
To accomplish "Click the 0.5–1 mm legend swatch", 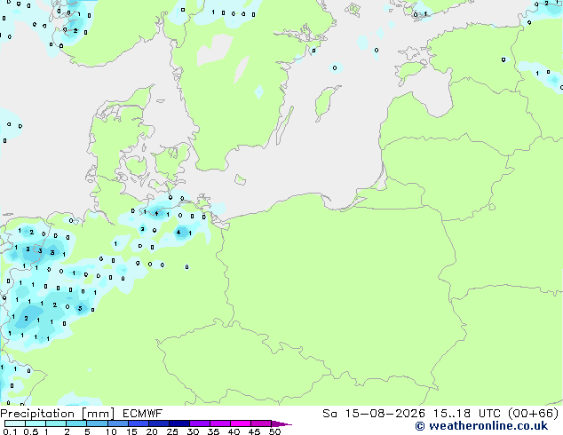I will (36, 423).
